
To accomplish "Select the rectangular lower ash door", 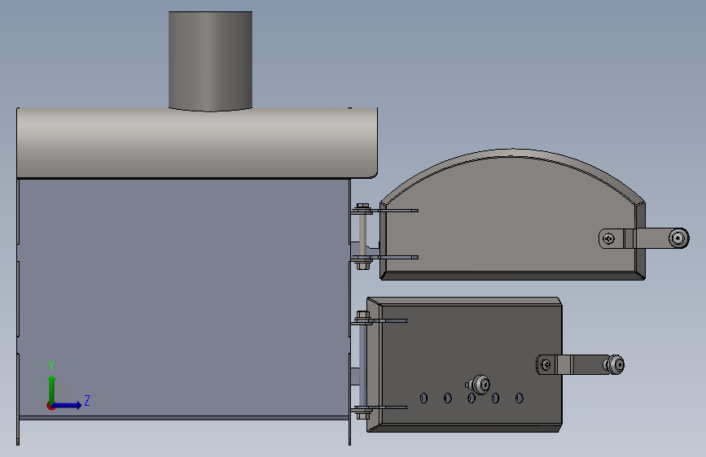I will [x=464, y=365].
